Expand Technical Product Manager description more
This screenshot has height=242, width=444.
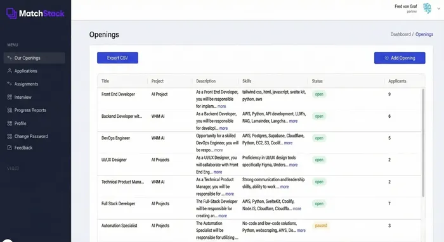pyautogui.click(x=230, y=194)
